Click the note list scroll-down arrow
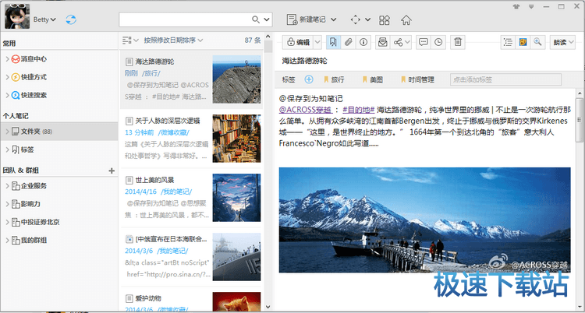 (268, 307)
